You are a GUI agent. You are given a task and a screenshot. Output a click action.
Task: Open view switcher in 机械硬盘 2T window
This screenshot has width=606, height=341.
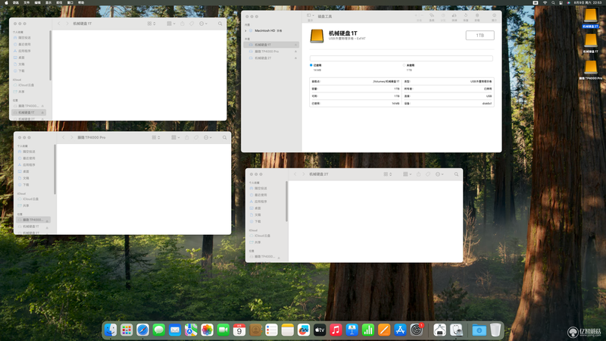388,174
